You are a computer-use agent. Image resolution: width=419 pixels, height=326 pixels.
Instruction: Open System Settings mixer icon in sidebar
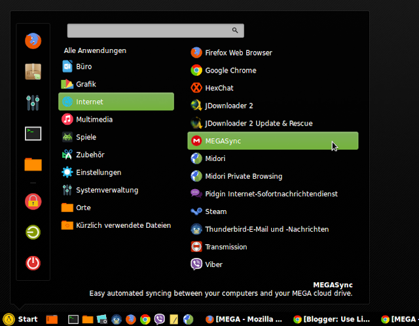pos(33,103)
